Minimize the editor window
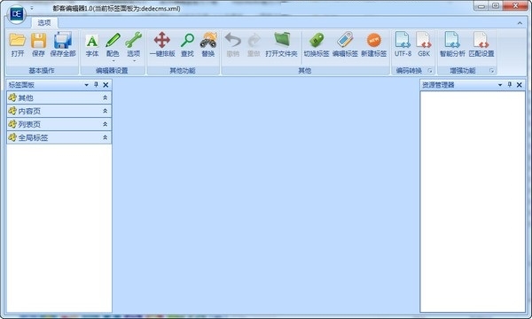This screenshot has height=319, width=532. (481, 6)
